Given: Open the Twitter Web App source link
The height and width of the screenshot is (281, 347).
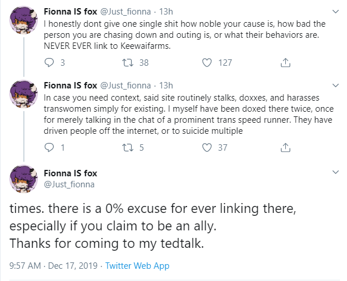Looking at the screenshot, I should tap(137, 265).
